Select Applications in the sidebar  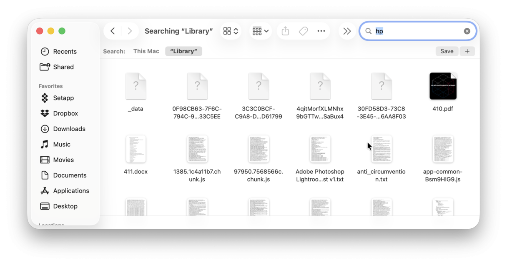click(x=71, y=190)
